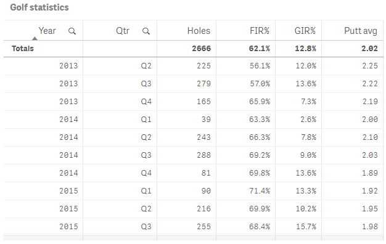Screen dimensions: 386x244
Task: Click FIR% value 65.9%
Action: [260, 102]
